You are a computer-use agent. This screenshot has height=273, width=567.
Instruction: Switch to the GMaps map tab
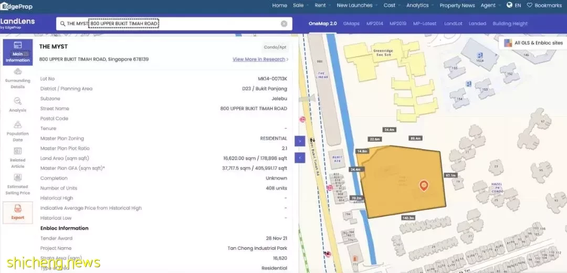coord(351,24)
